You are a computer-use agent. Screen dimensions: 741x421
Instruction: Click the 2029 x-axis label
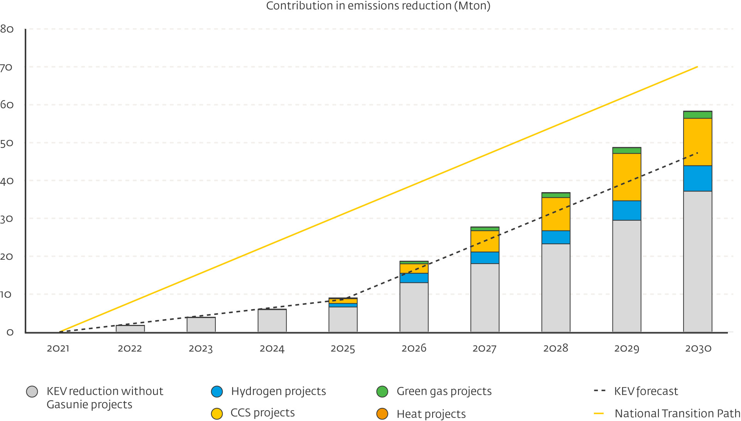(x=627, y=349)
